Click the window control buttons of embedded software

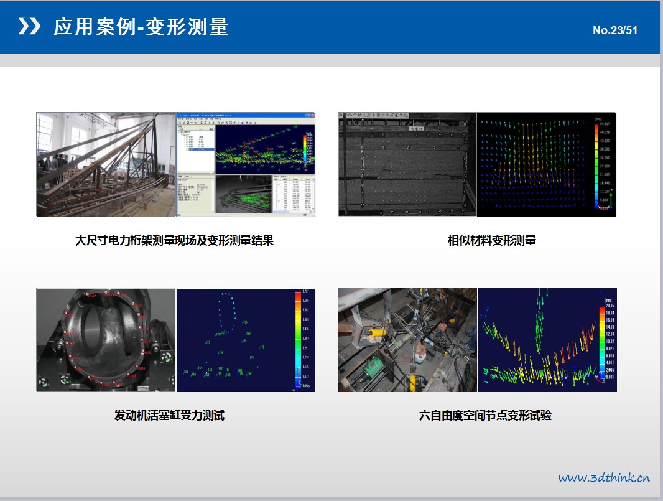(x=308, y=115)
